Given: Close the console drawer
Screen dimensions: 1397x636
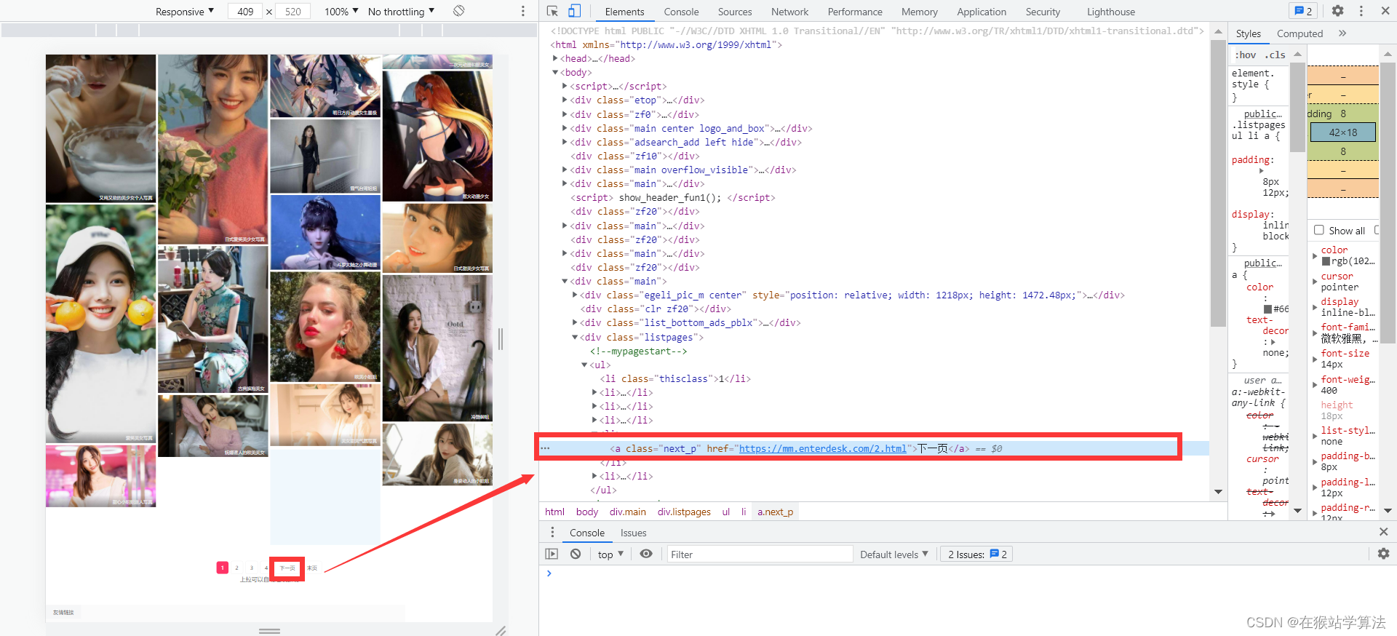Looking at the screenshot, I should click(1383, 532).
